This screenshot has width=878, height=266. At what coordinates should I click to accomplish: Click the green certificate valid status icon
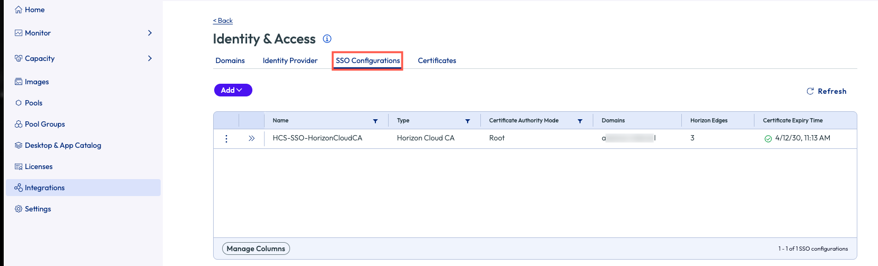(768, 139)
